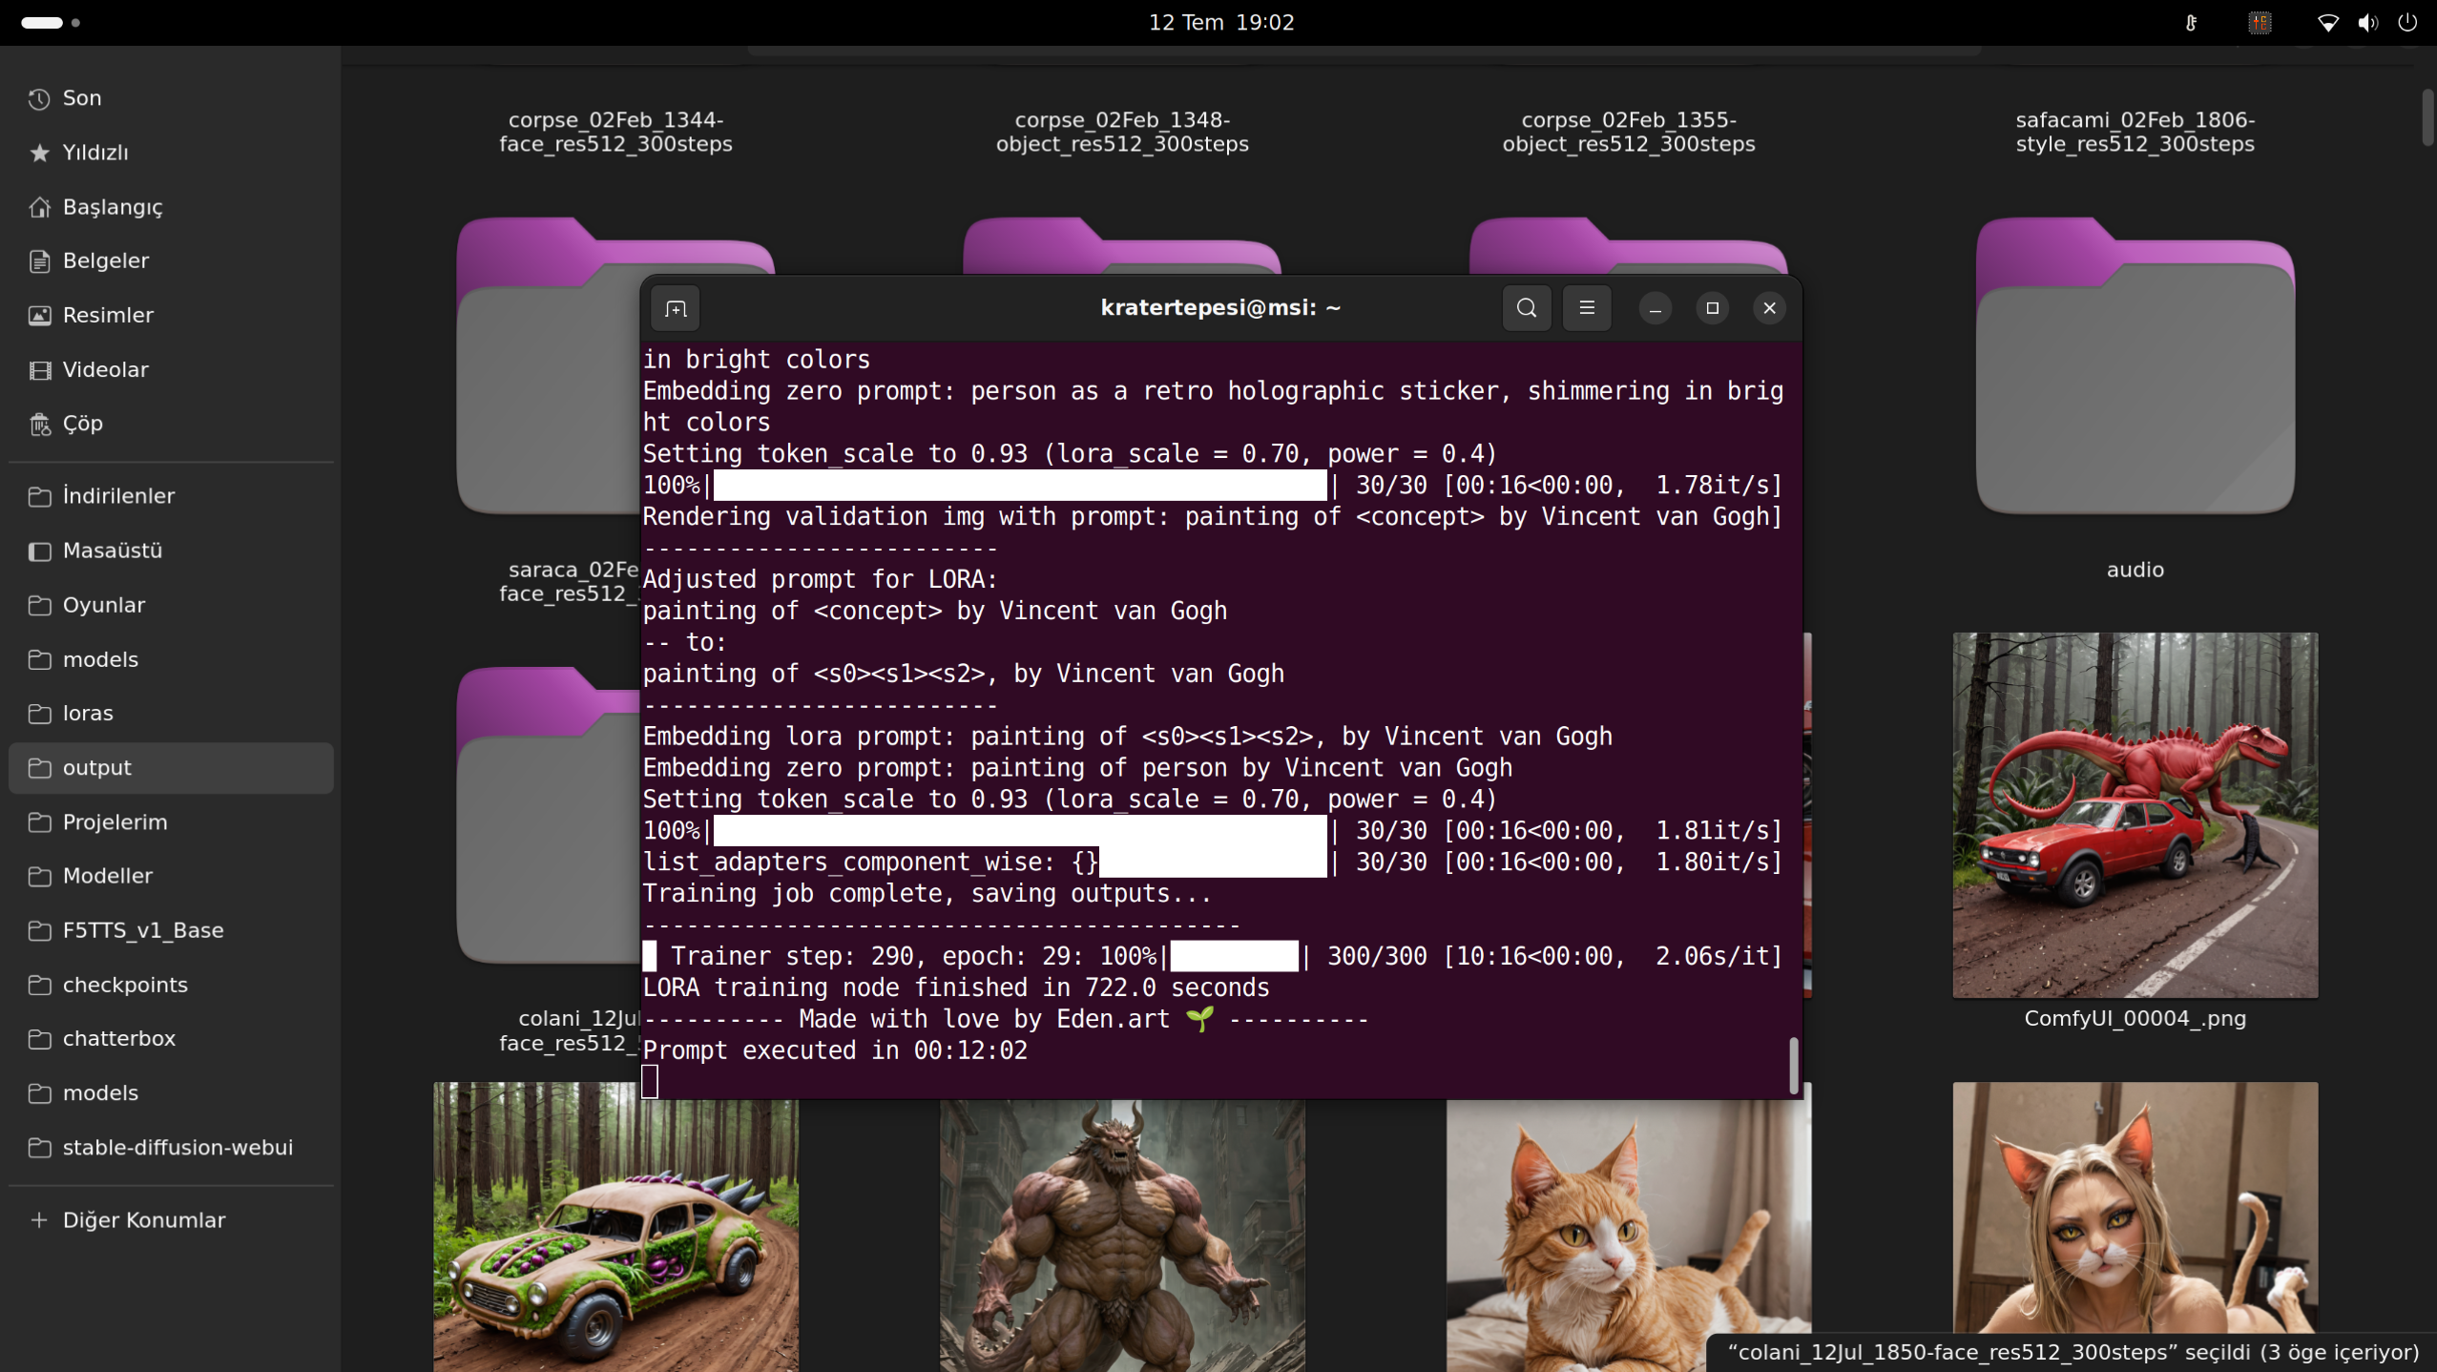Select the output bookmark
Screen dimensions: 2437x1372
[x=172, y=768]
